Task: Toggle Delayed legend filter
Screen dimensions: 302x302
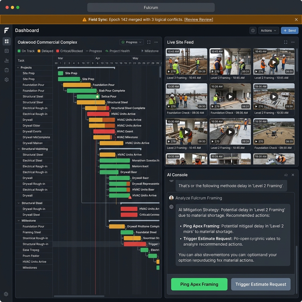Action: pos(45,51)
